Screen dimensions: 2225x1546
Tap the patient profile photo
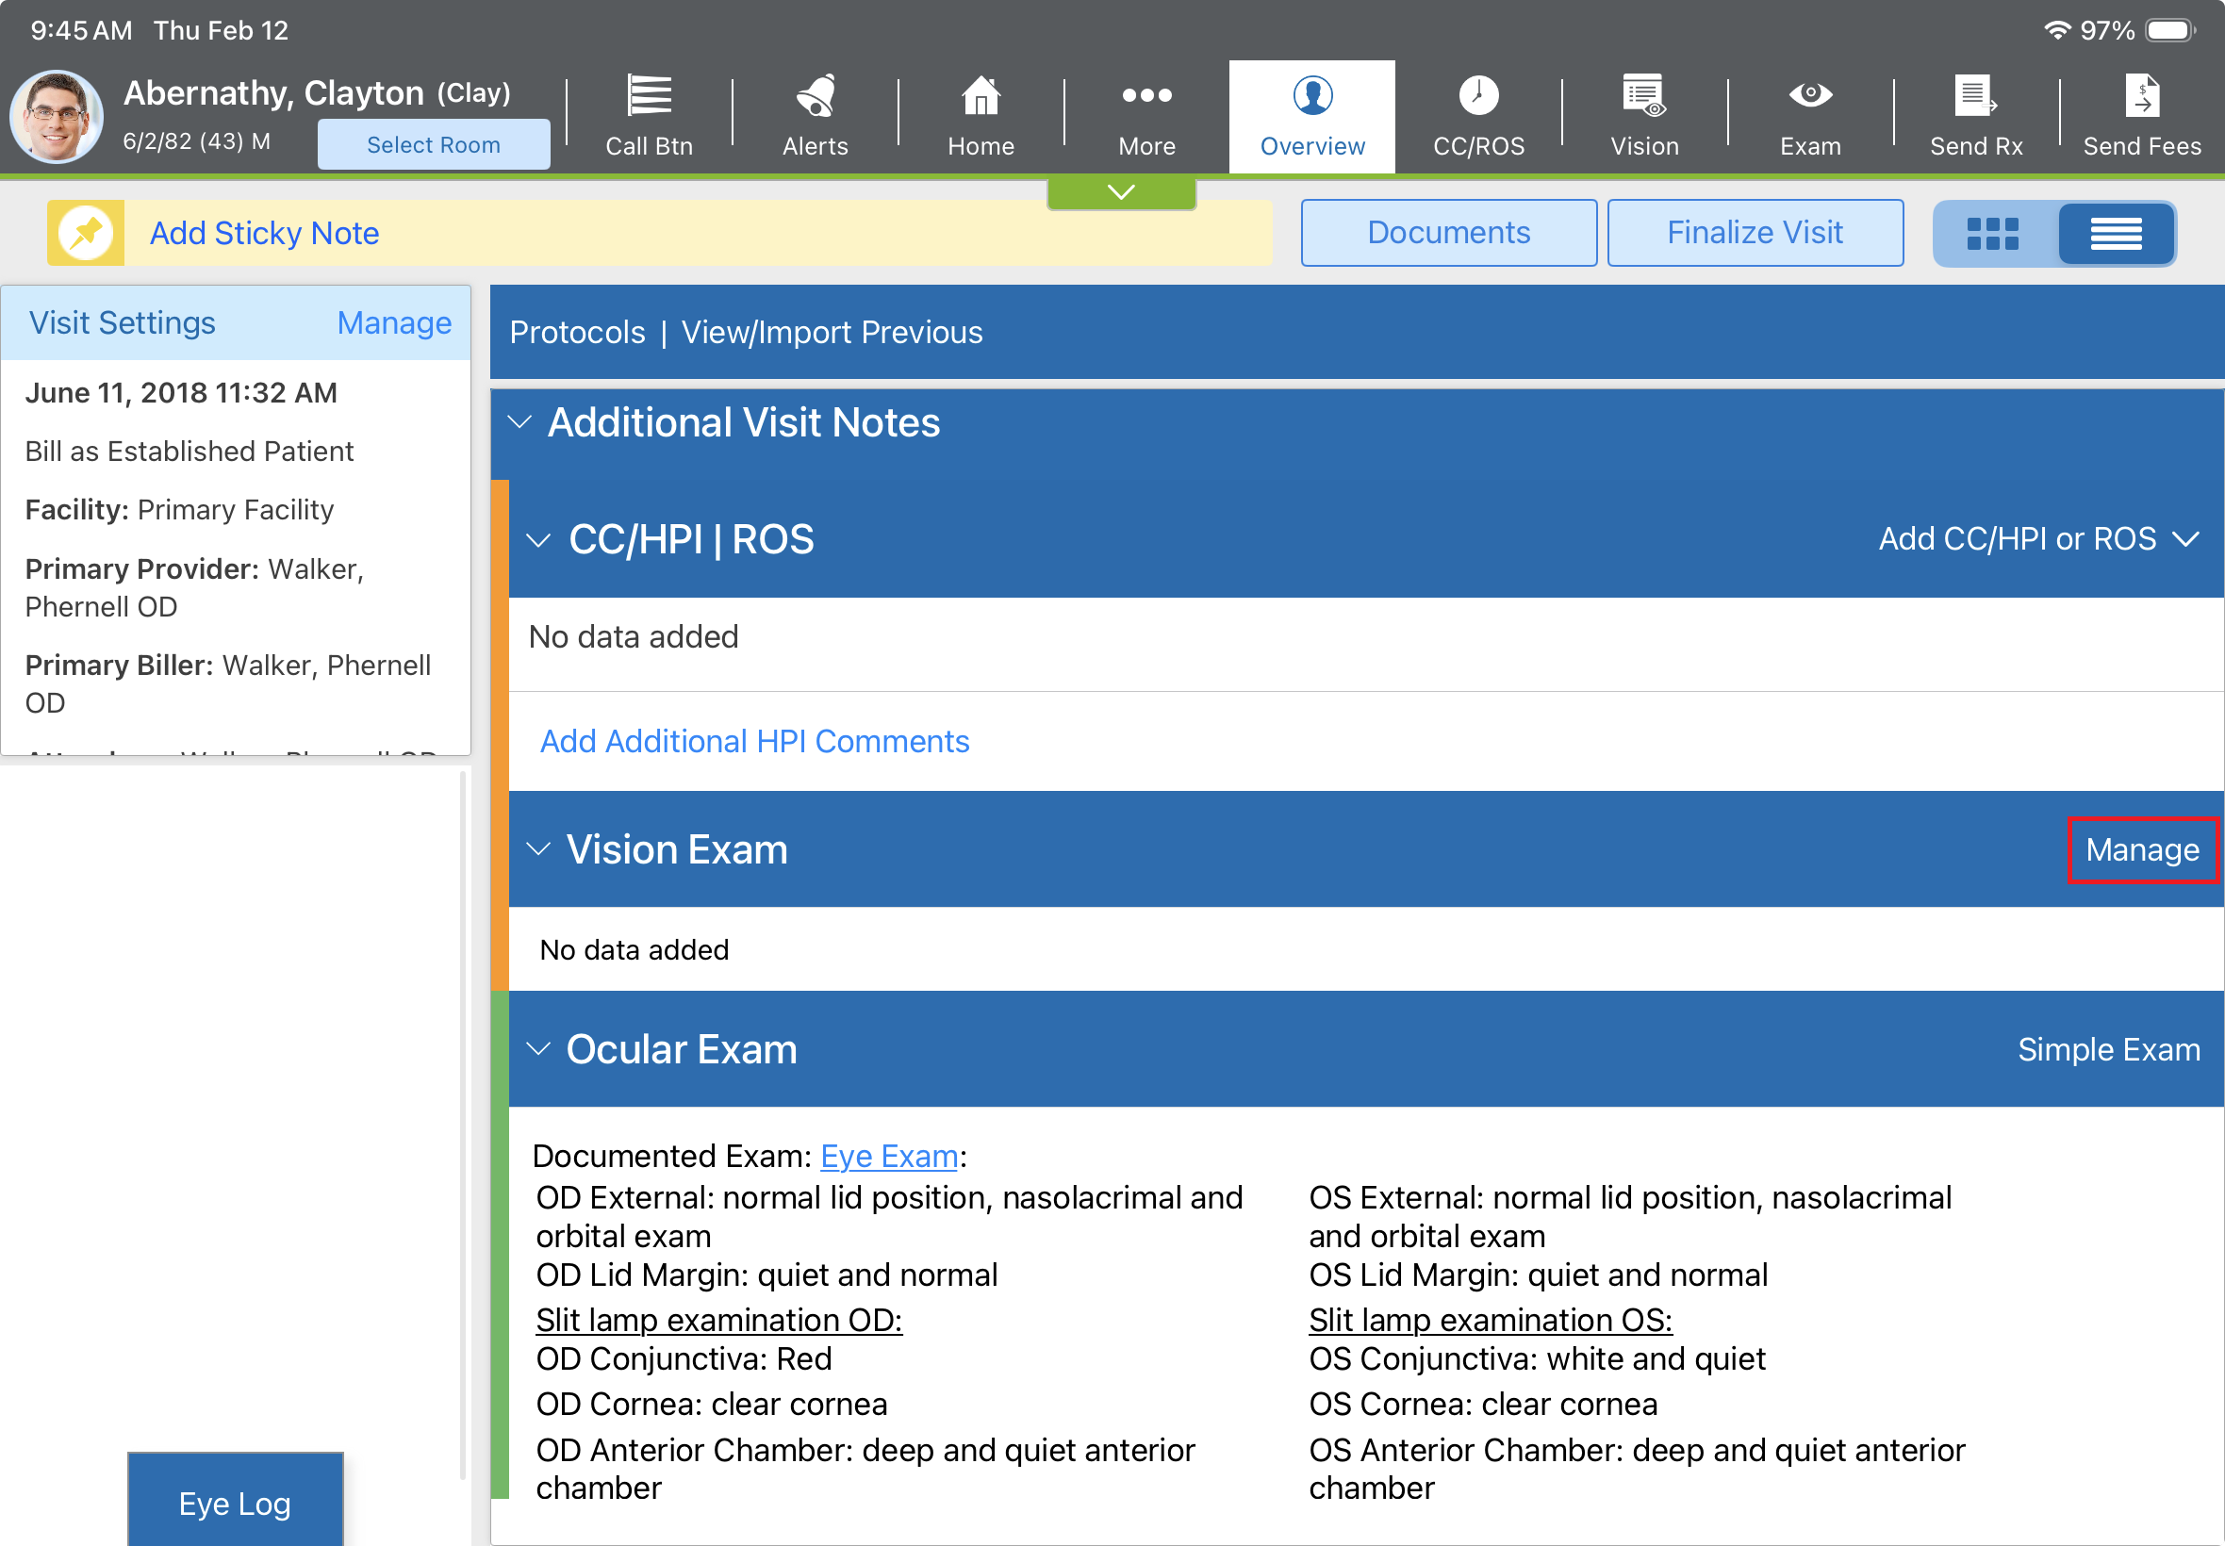pos(57,116)
